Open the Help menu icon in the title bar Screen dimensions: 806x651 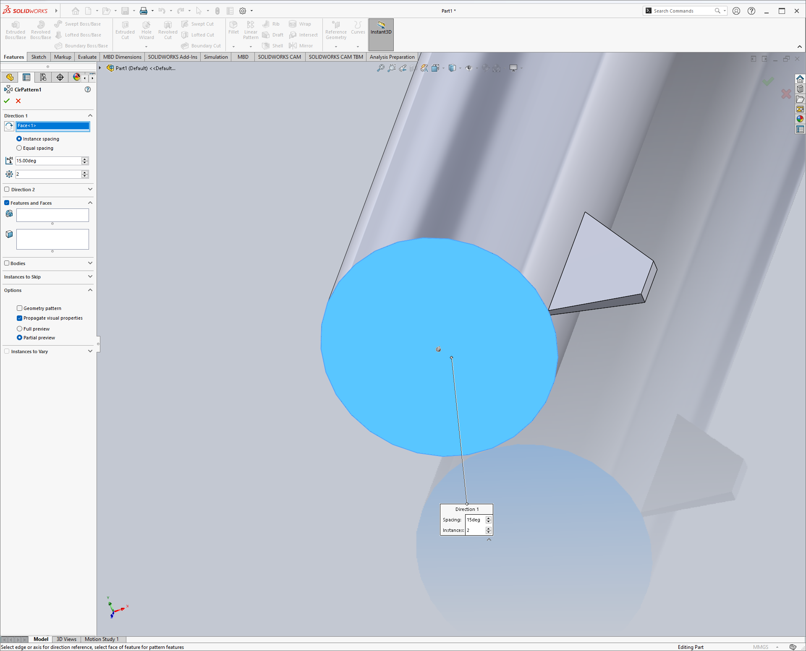751,11
